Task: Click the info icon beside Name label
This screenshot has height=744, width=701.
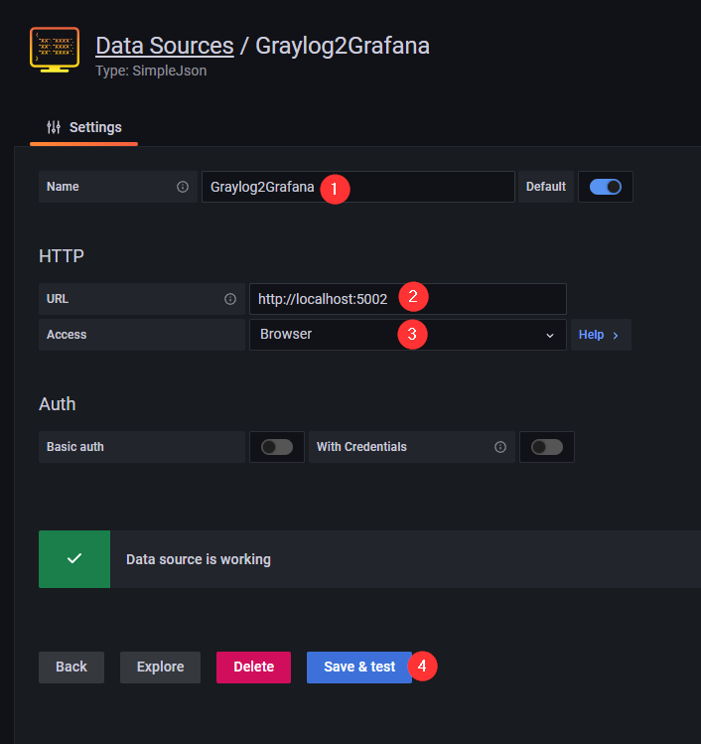Action: 183,187
